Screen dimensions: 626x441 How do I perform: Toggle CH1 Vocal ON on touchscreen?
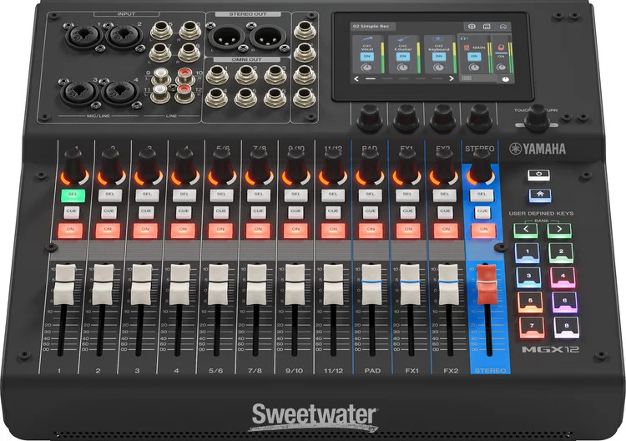tap(367, 56)
